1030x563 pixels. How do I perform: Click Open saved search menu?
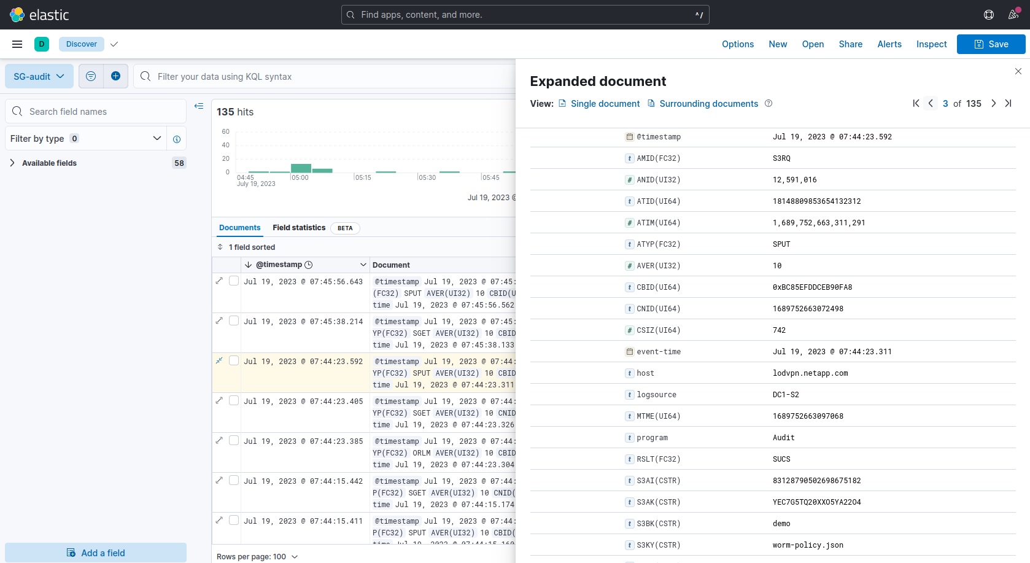[813, 44]
